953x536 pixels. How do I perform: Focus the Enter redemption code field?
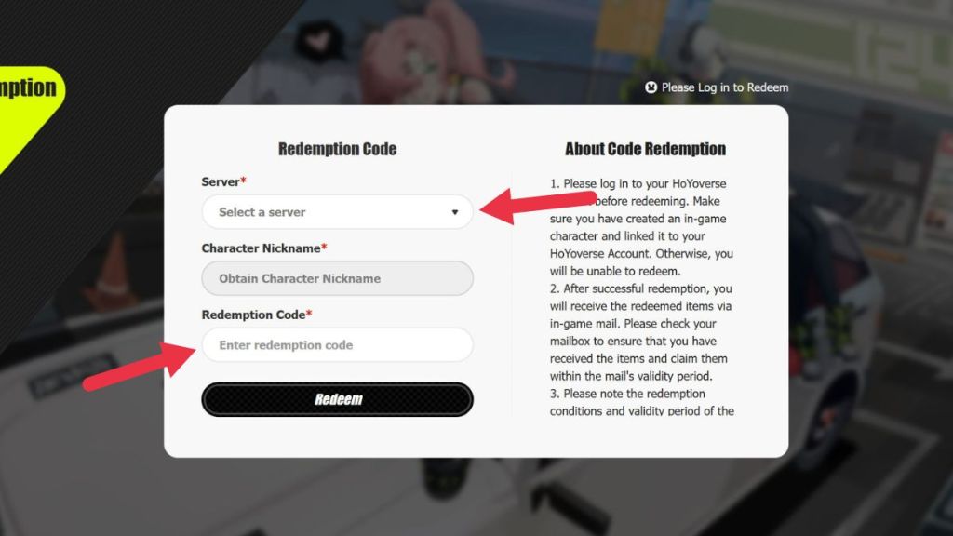[337, 345]
